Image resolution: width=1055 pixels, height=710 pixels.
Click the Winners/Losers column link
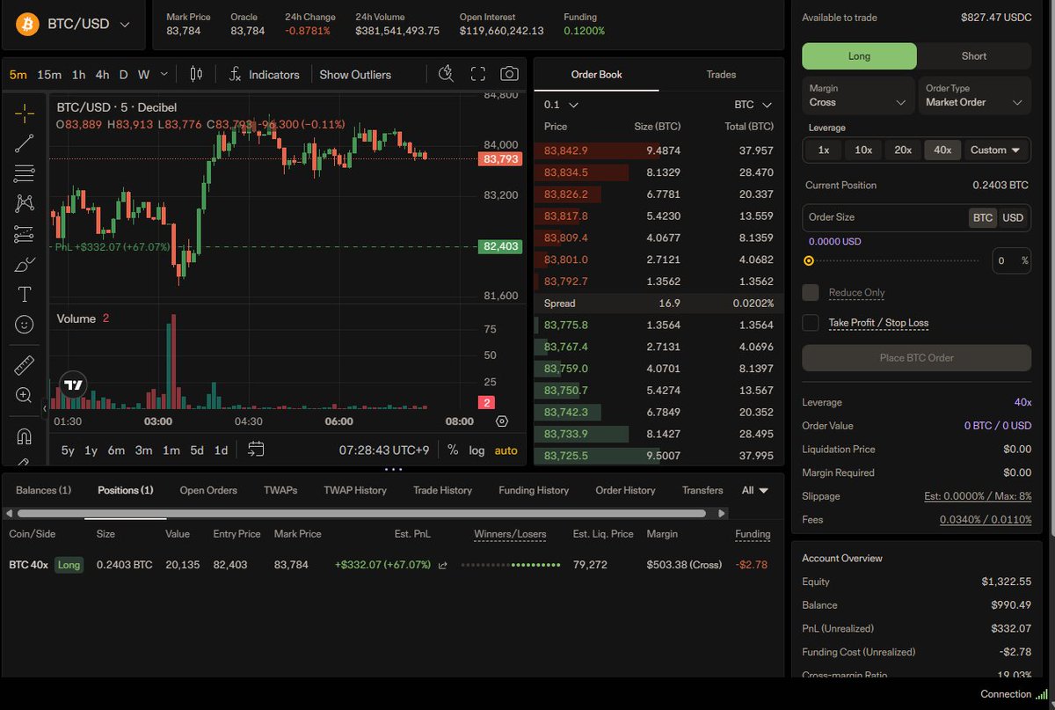[x=510, y=534]
